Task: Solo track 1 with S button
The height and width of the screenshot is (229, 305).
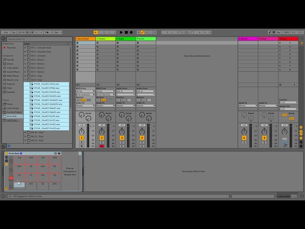Action: (x=81, y=143)
